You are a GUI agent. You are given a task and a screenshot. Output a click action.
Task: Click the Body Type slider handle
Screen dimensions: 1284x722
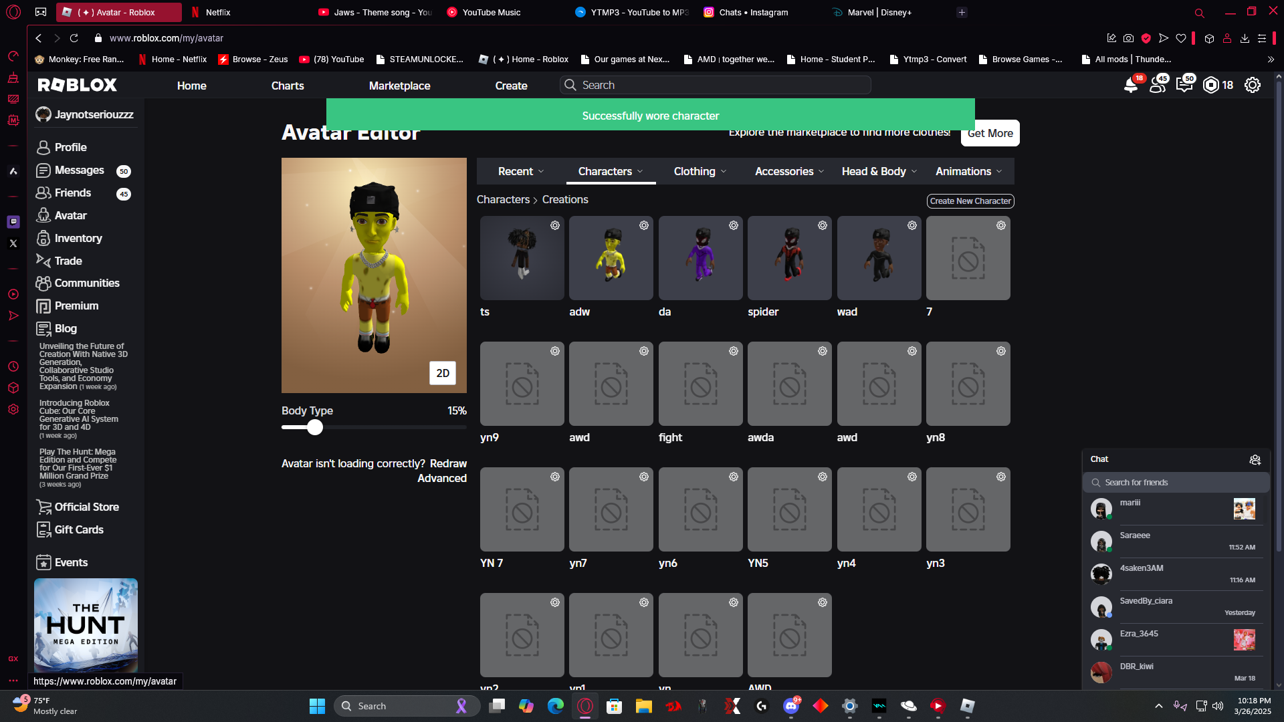[x=315, y=427]
